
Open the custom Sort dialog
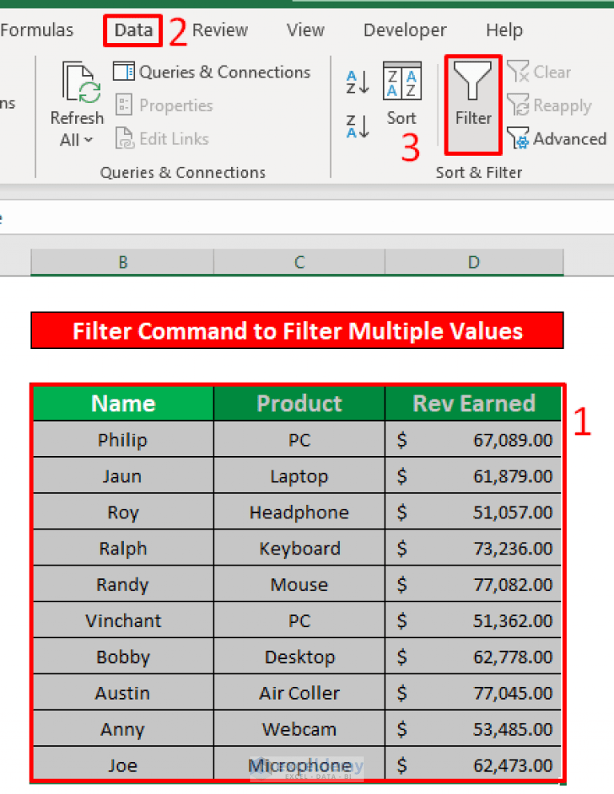[402, 93]
